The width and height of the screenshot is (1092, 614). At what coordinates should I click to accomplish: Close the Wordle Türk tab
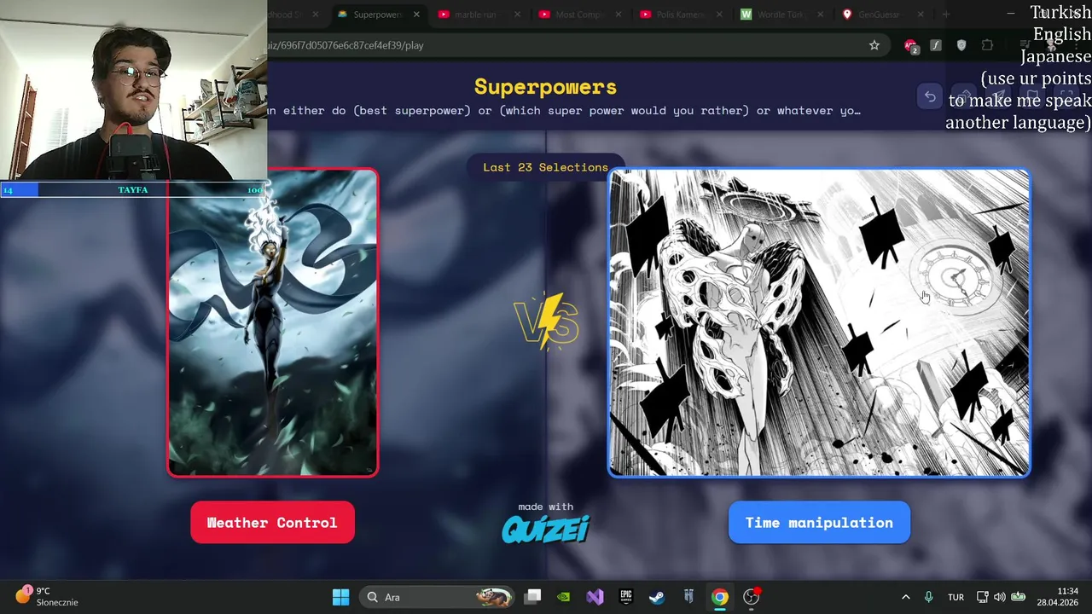click(x=821, y=14)
